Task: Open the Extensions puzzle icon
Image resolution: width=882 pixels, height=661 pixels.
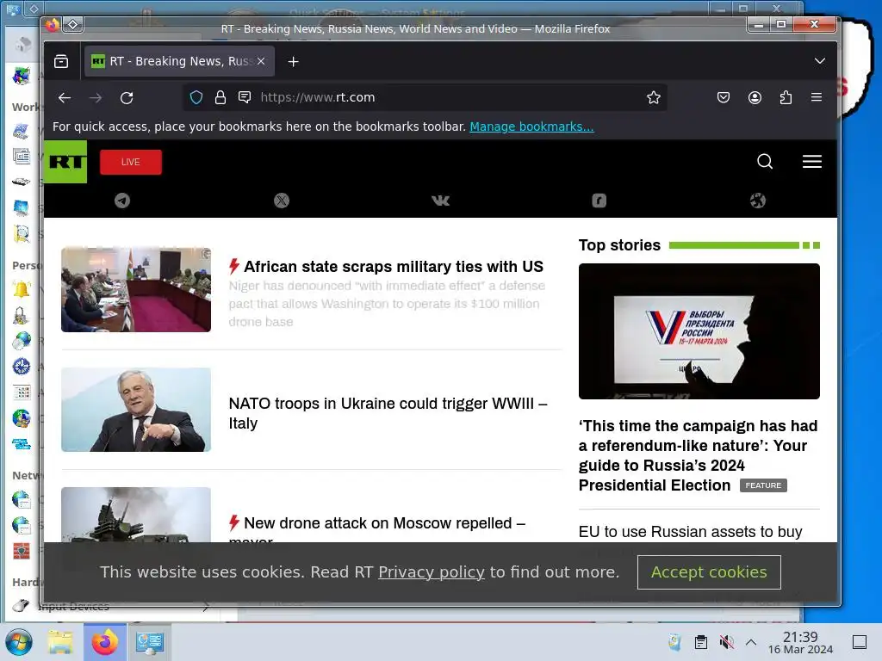Action: (786, 97)
